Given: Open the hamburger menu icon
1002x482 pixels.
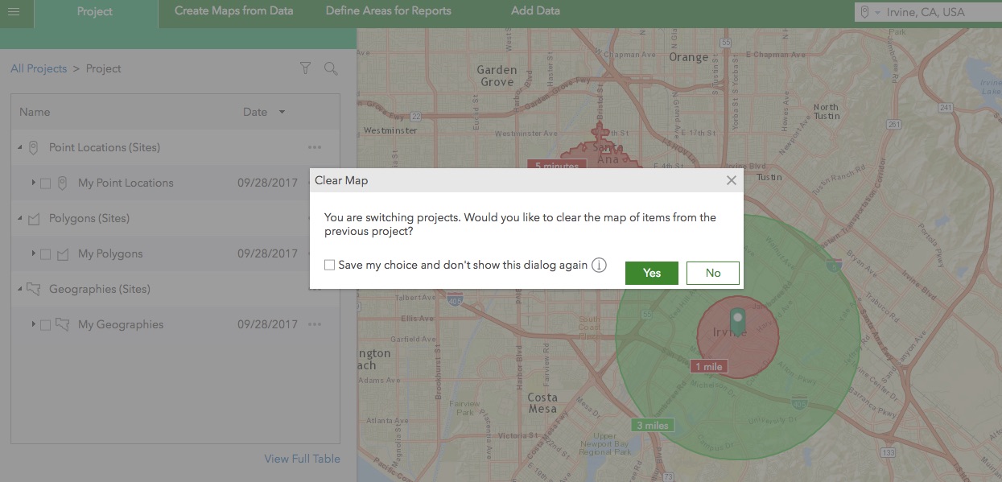Looking at the screenshot, I should point(14,11).
